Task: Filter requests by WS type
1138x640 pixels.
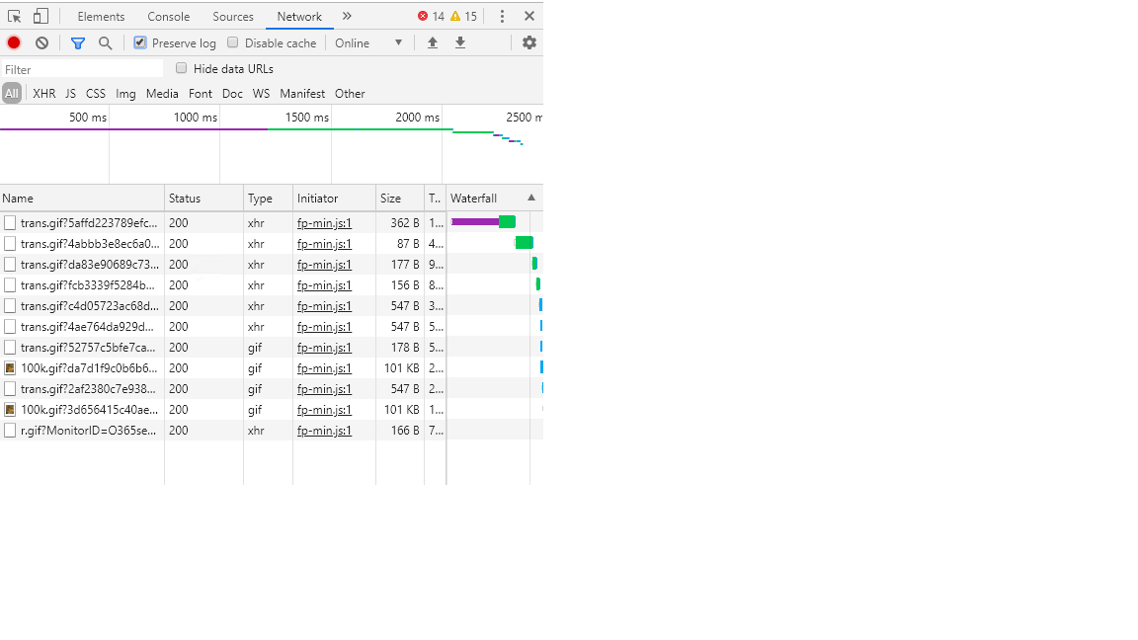Action: 261,94
